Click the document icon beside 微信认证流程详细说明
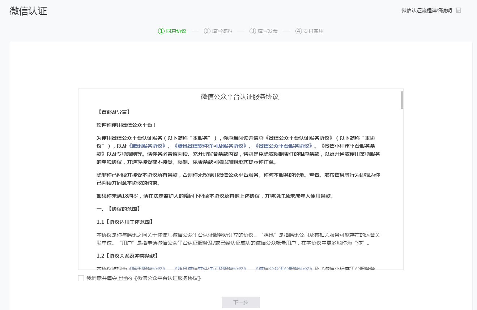This screenshot has width=477, height=310. click(459, 10)
